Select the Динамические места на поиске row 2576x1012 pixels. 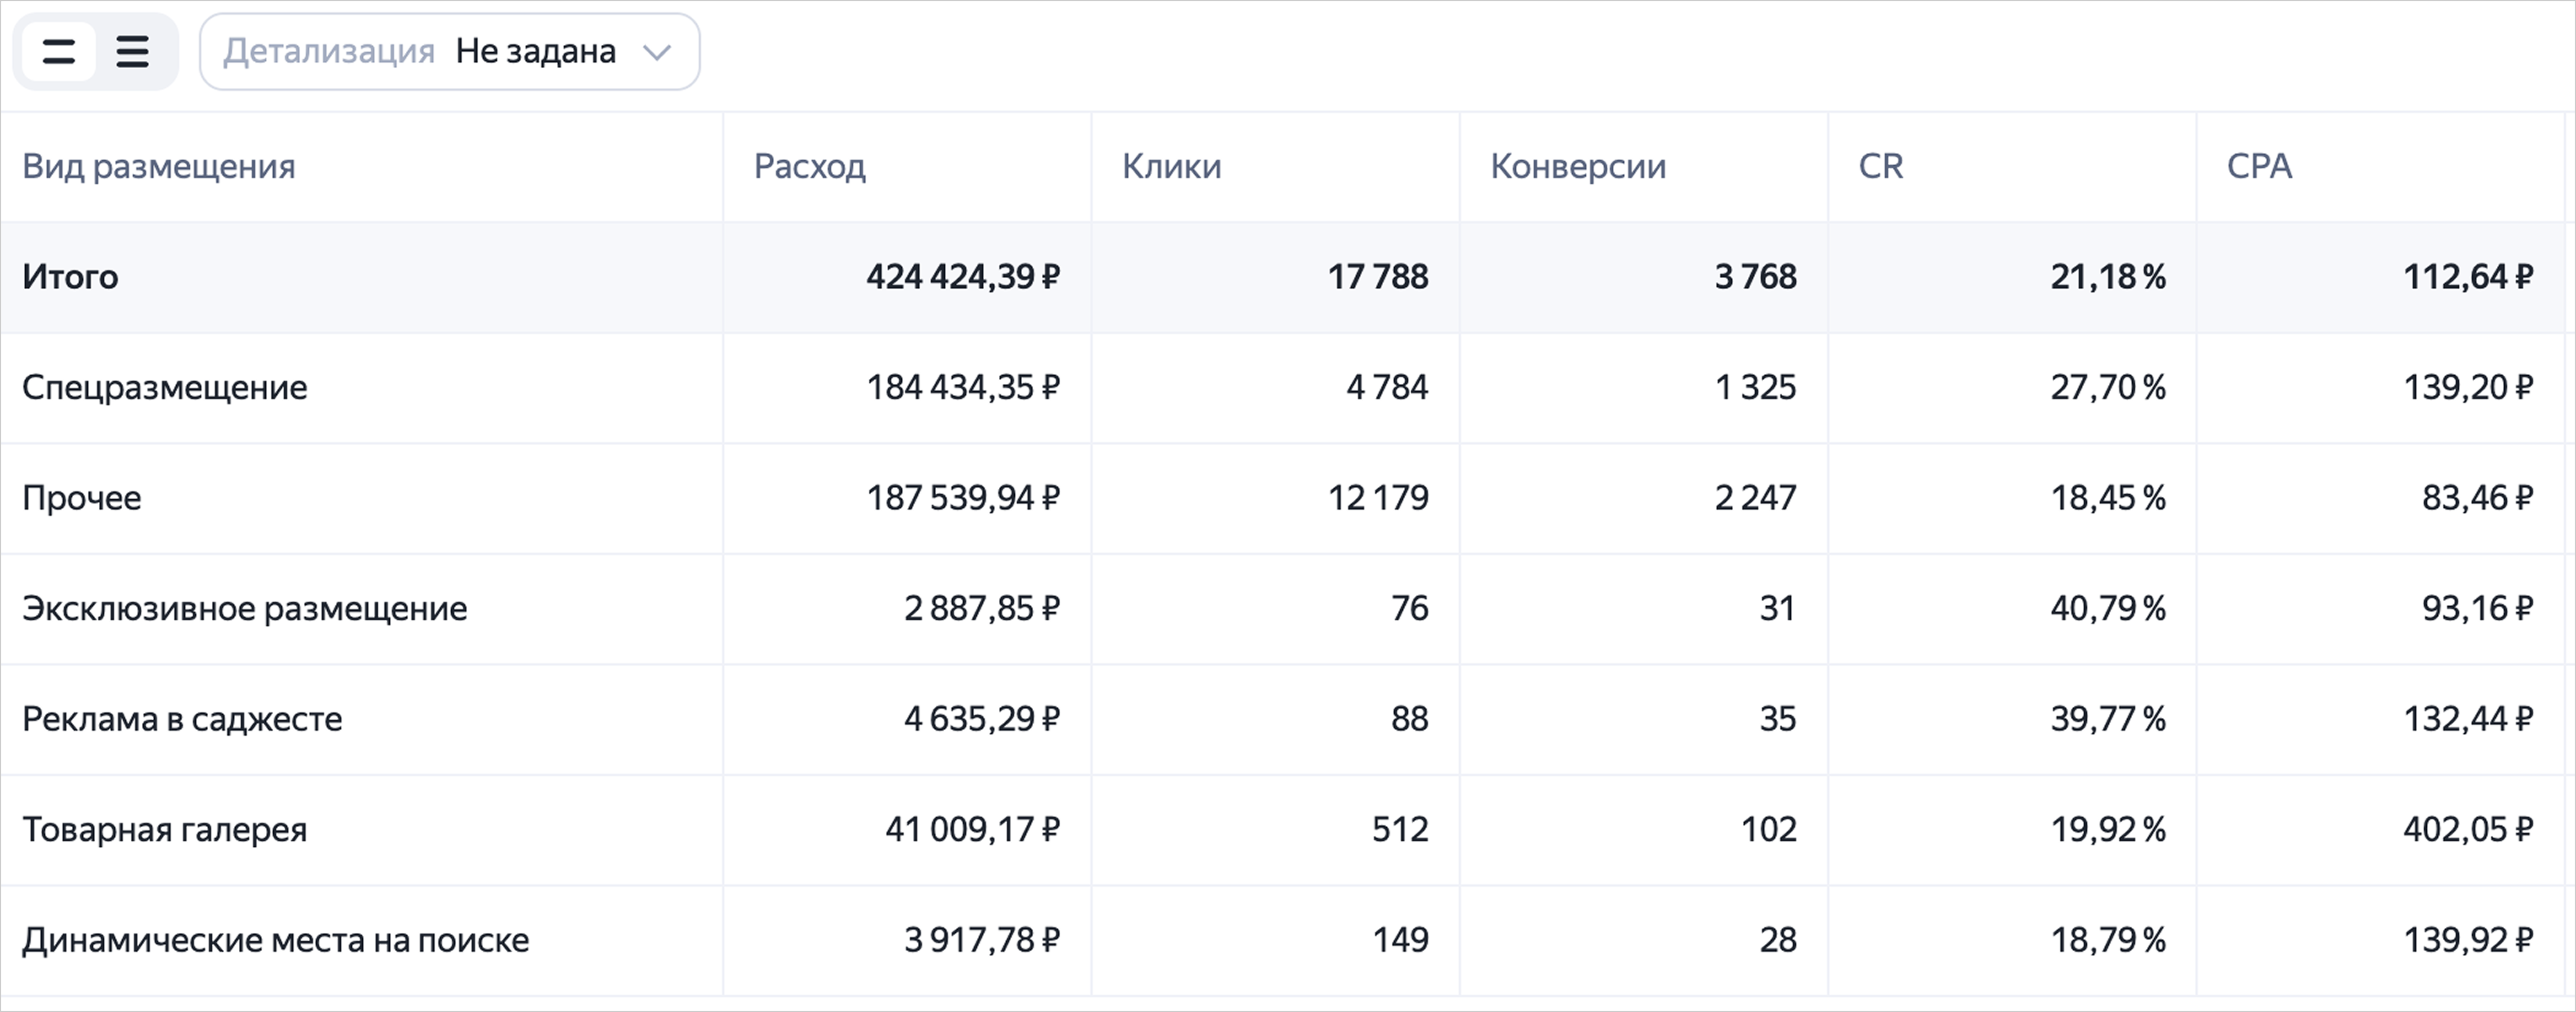1288,940
